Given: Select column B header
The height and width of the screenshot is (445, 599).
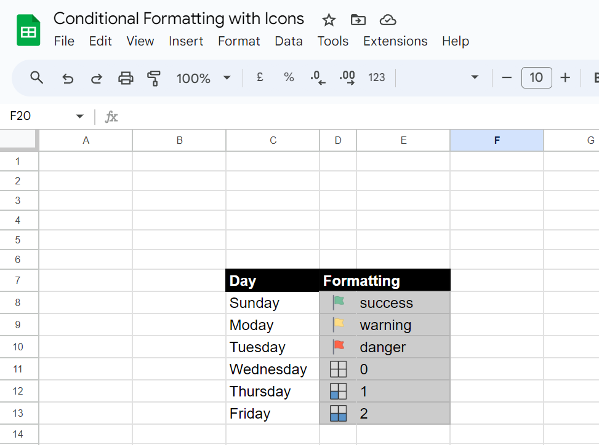Looking at the screenshot, I should tap(180, 141).
